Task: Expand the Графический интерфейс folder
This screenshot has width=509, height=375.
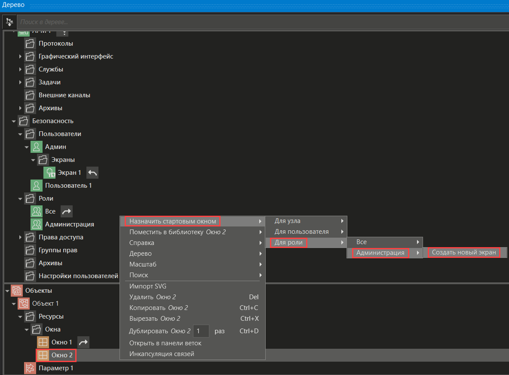Action: click(20, 56)
